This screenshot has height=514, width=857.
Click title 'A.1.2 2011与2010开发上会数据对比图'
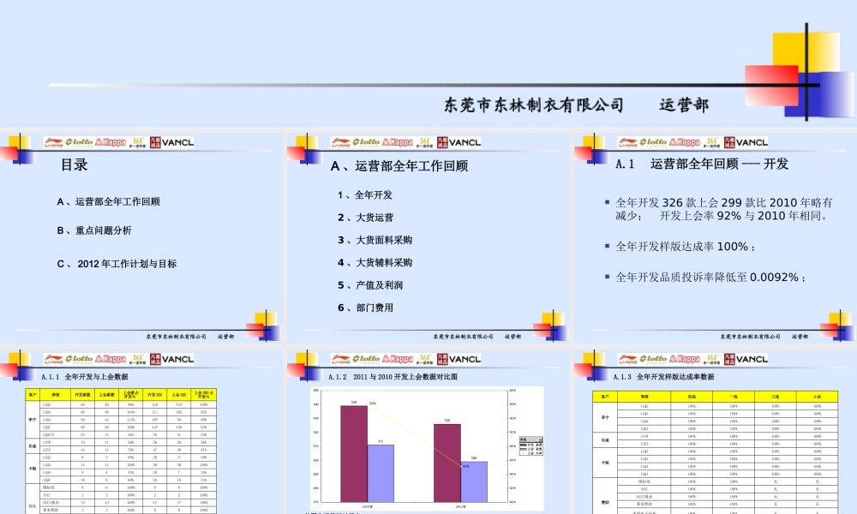pos(393,377)
